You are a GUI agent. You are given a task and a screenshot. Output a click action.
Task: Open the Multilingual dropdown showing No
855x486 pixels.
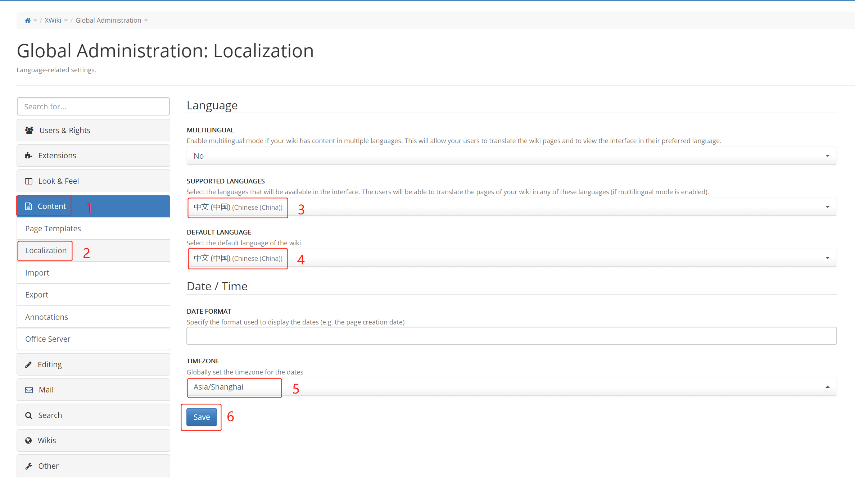[x=511, y=156]
